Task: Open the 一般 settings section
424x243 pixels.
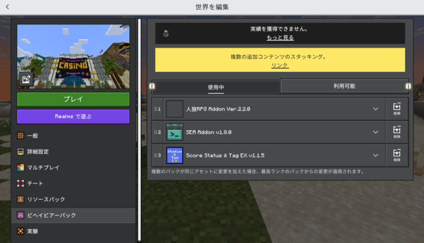Action: pos(73,135)
